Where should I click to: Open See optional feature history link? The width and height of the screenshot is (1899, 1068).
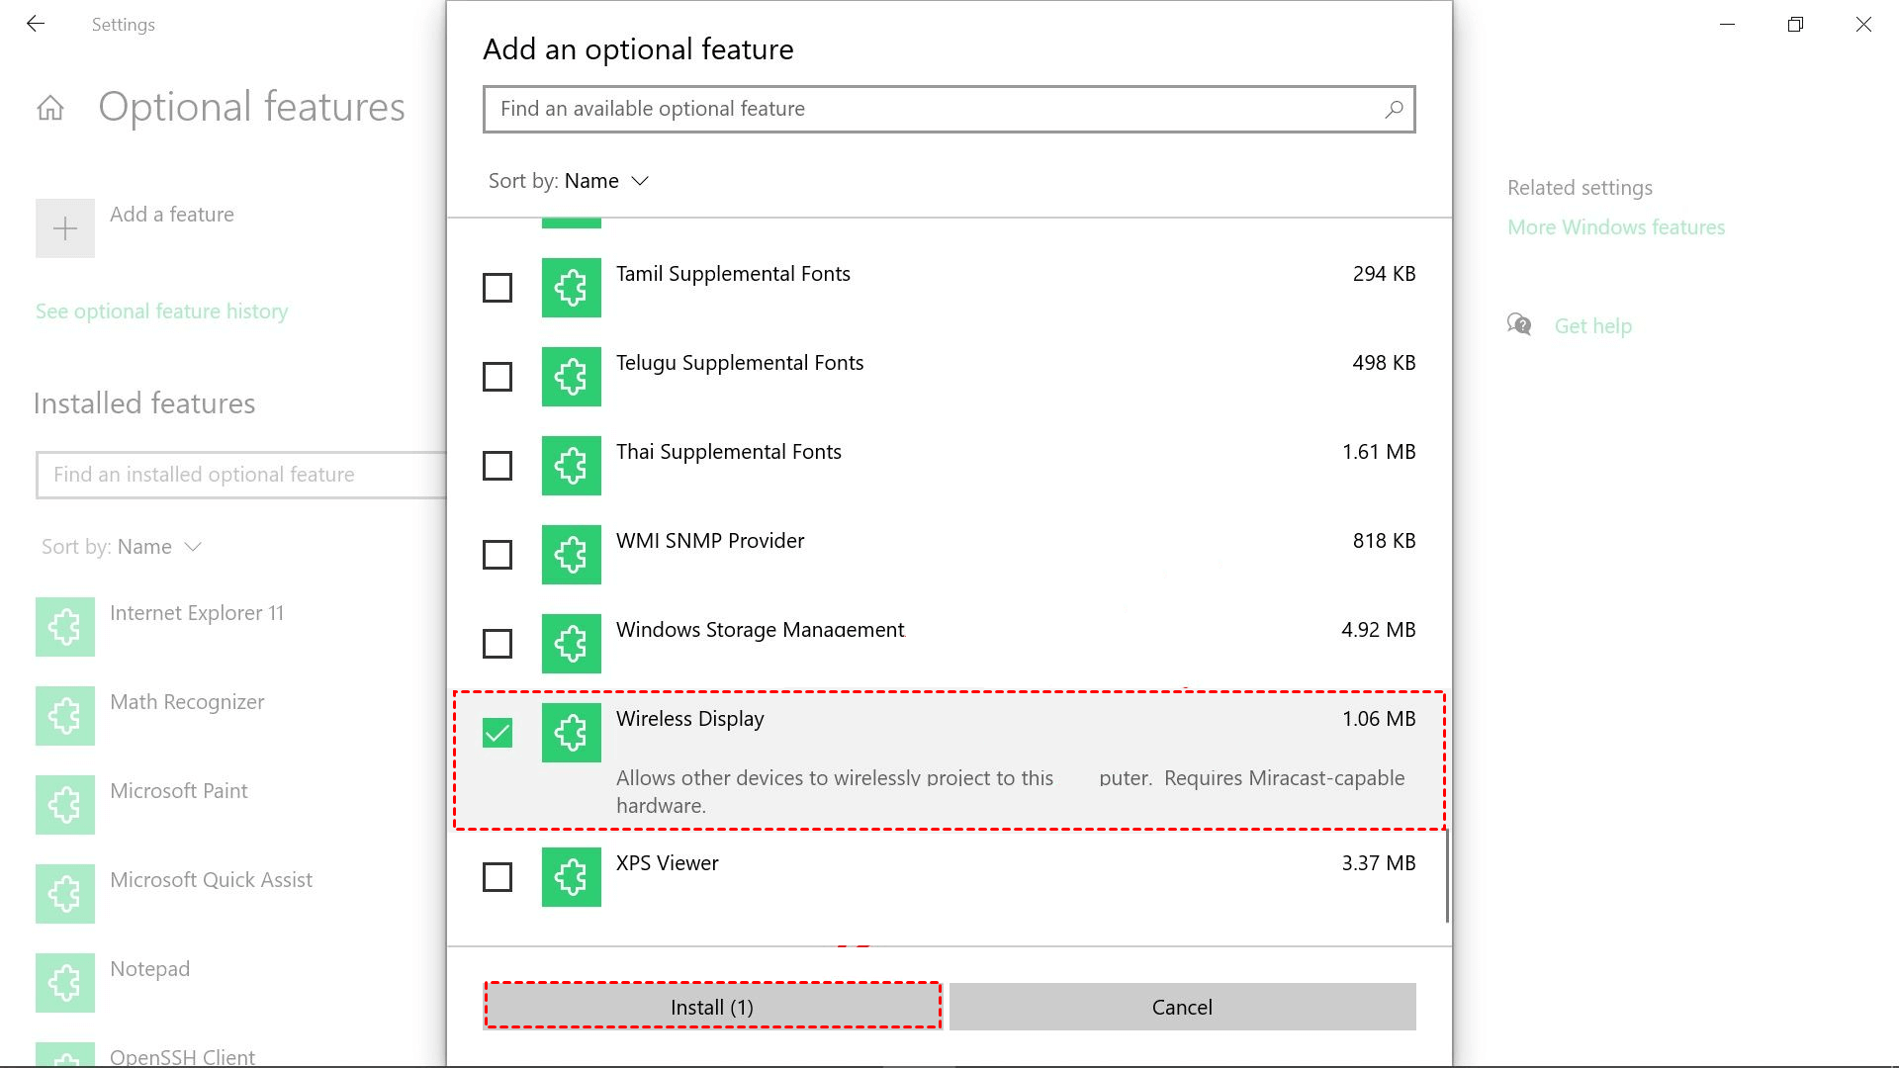[161, 311]
